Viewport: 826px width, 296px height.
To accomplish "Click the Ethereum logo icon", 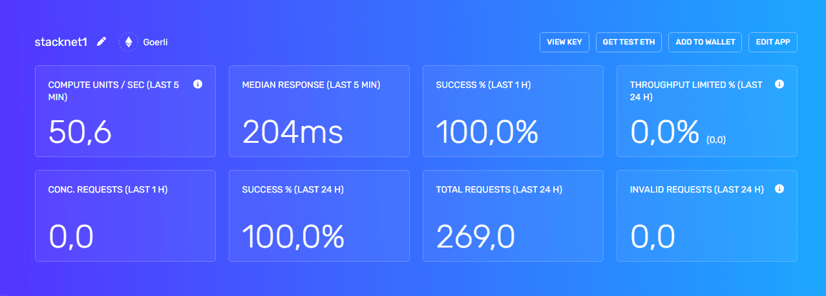I will [129, 42].
